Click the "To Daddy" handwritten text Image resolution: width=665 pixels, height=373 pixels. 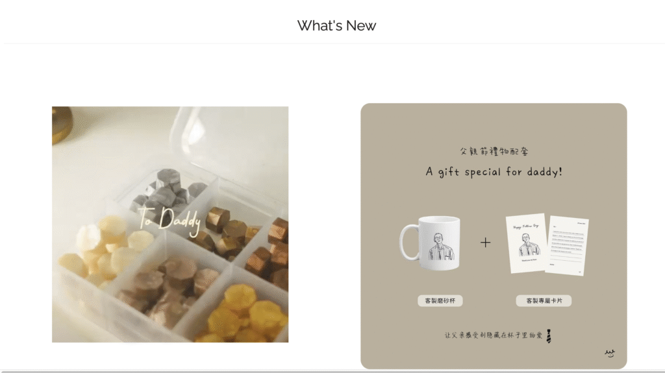[169, 220]
